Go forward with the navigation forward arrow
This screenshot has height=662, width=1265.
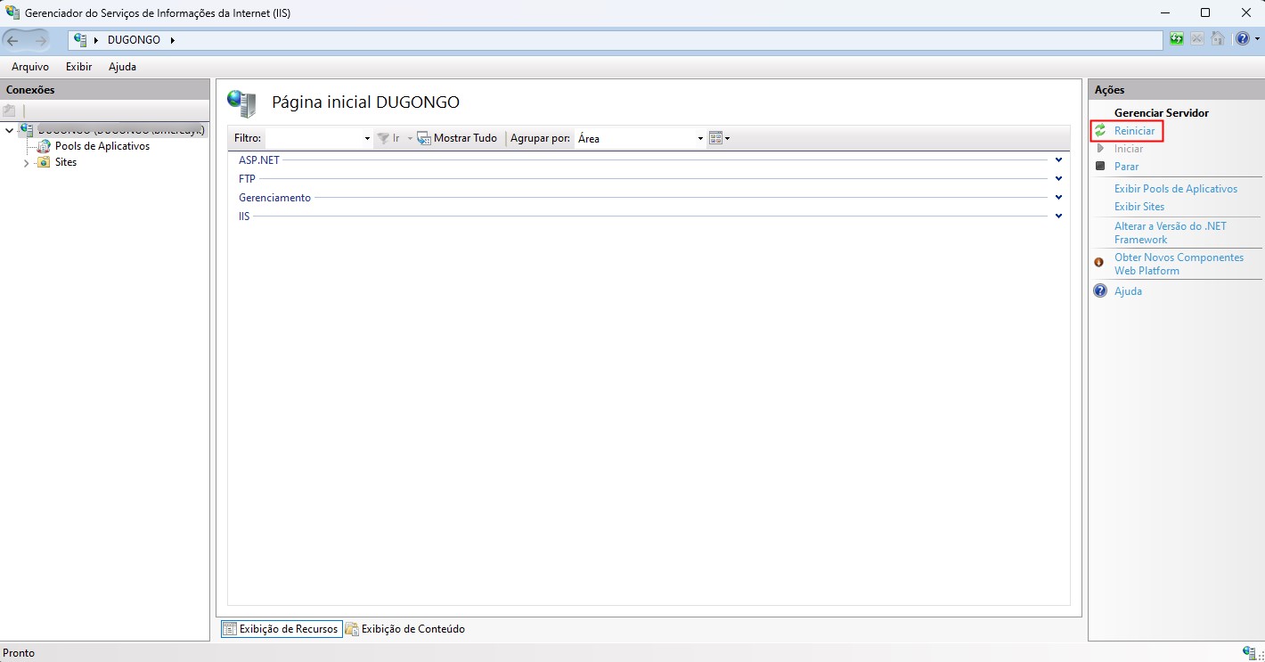coord(41,40)
